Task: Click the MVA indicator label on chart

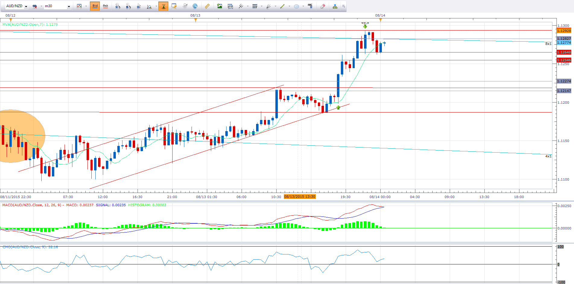Action: click(x=30, y=24)
